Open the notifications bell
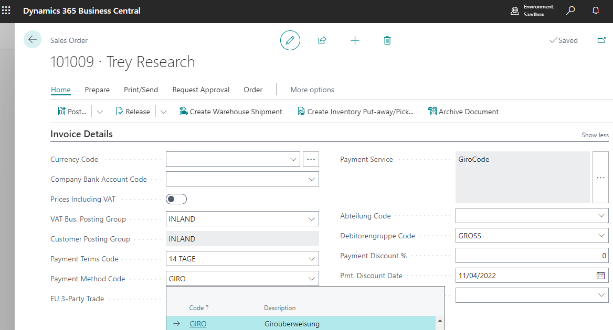The image size is (613, 330). click(x=596, y=10)
